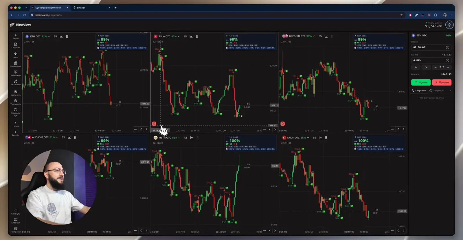The image size is (463, 240).
Task: Switch to the Открытые trades tab
Action: point(419,91)
